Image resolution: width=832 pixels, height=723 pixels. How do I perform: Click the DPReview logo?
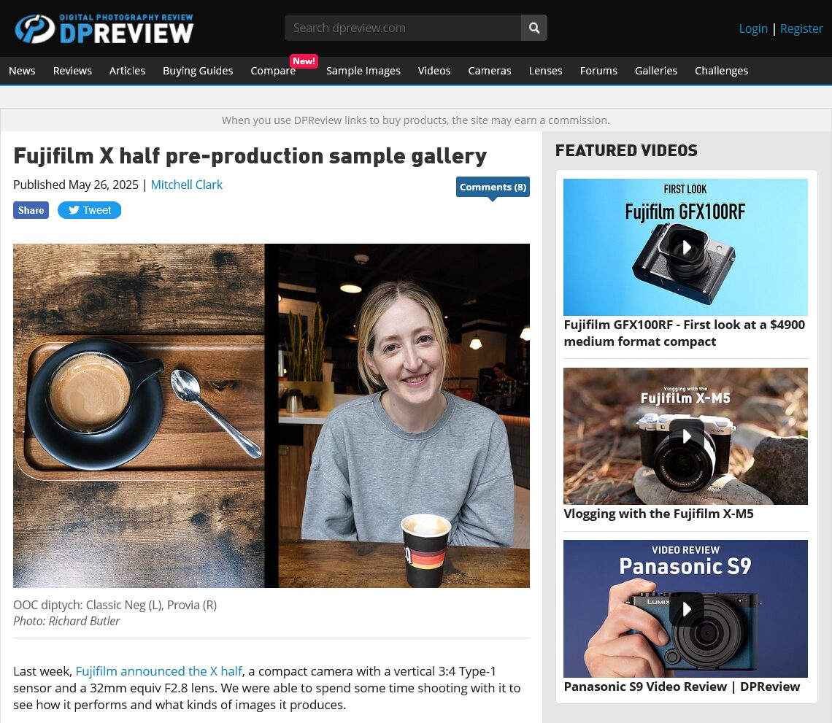[104, 28]
